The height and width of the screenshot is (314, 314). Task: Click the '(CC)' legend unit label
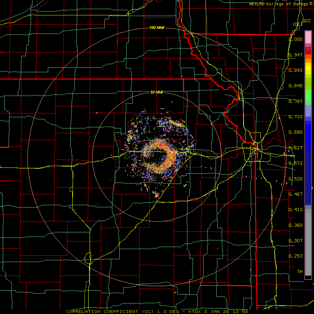click(x=298, y=24)
